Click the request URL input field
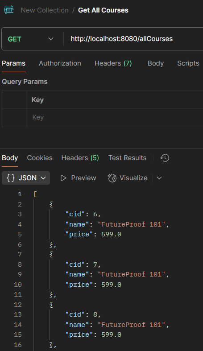This screenshot has width=203, height=351. click(x=133, y=39)
